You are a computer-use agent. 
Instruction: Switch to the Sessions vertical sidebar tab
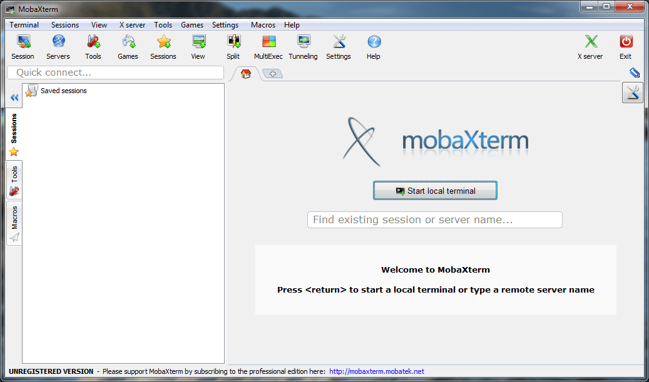pyautogui.click(x=14, y=134)
